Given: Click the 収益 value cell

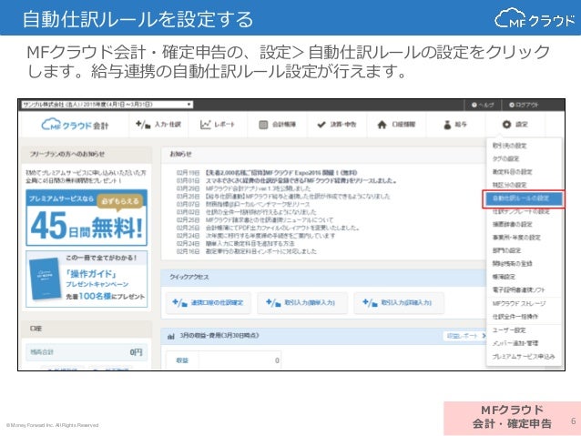Looking at the screenshot, I should [240, 360].
